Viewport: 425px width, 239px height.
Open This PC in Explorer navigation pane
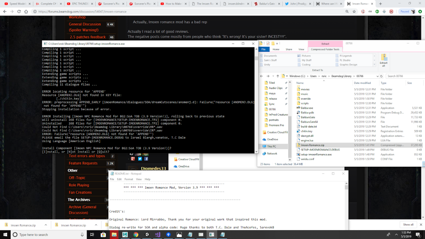[x=272, y=146]
